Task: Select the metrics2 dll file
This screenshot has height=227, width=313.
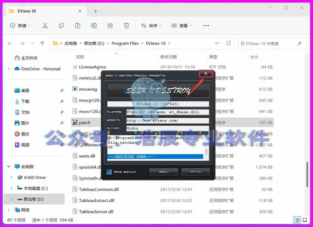Action: [x=90, y=78]
